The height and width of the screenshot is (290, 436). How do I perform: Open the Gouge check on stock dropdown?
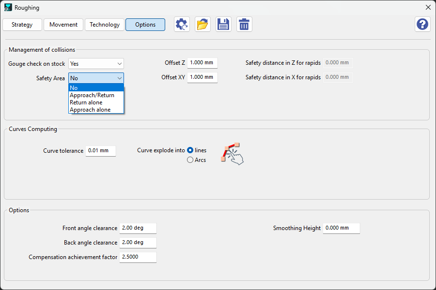(x=96, y=63)
